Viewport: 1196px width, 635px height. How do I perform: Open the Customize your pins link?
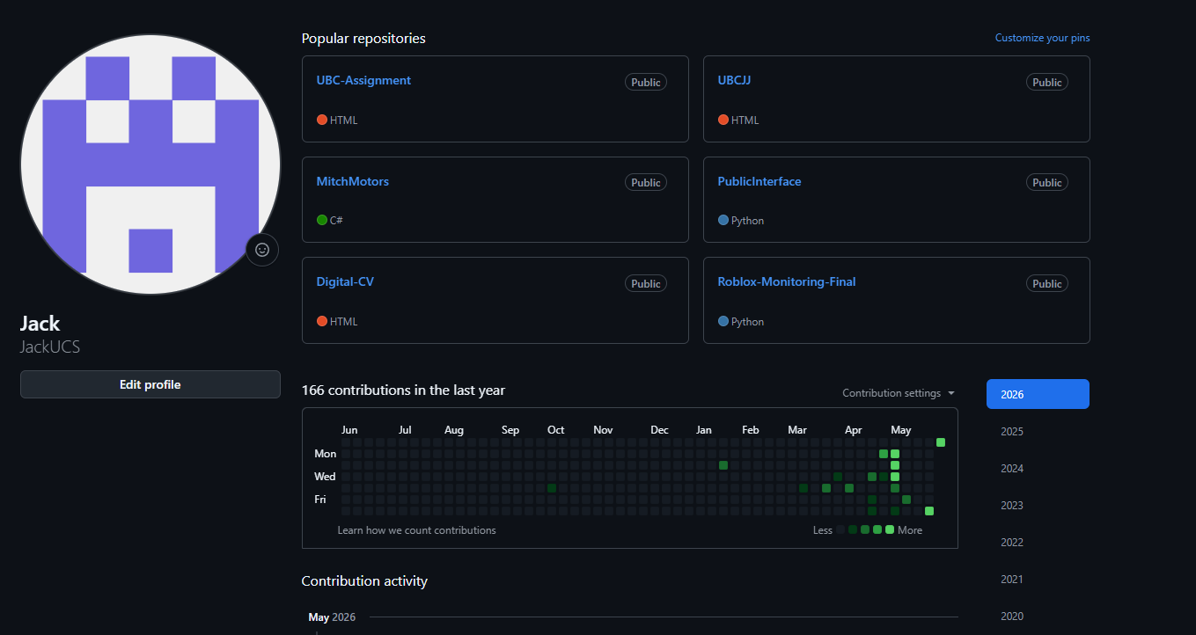pyautogui.click(x=1042, y=38)
